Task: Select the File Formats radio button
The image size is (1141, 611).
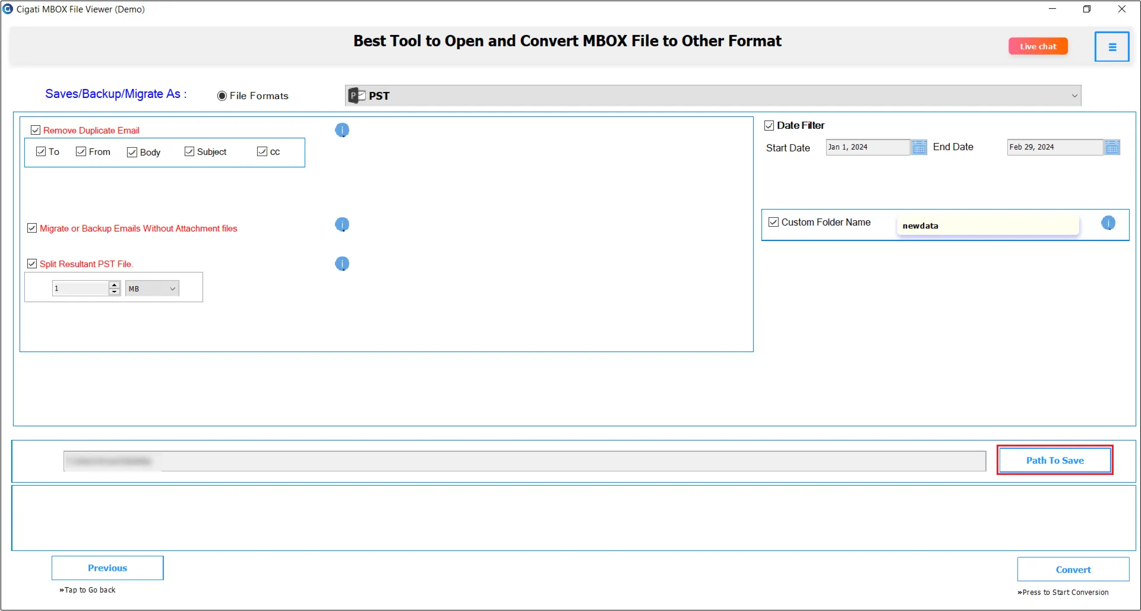Action: pyautogui.click(x=222, y=96)
